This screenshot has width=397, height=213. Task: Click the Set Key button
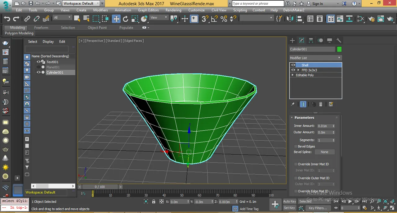289,208
